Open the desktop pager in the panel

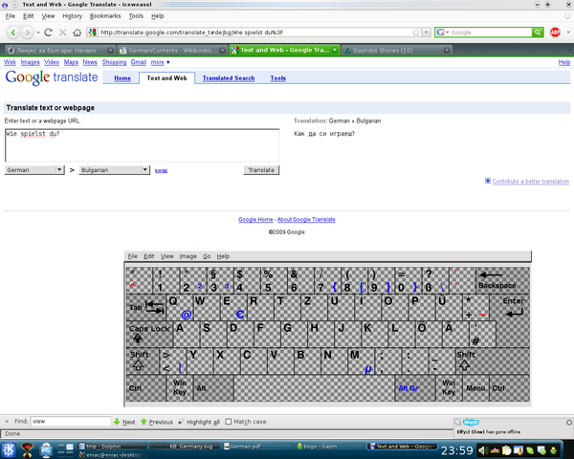pyautogui.click(x=65, y=450)
